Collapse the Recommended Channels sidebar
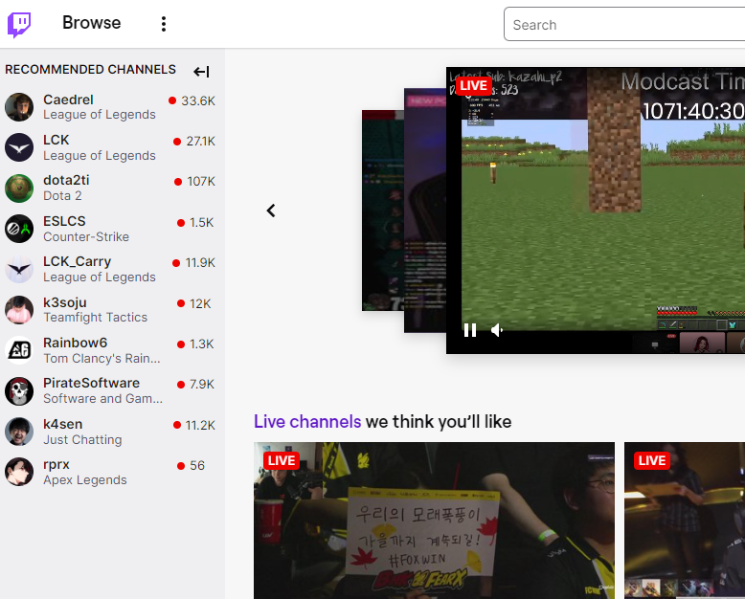 tap(201, 72)
